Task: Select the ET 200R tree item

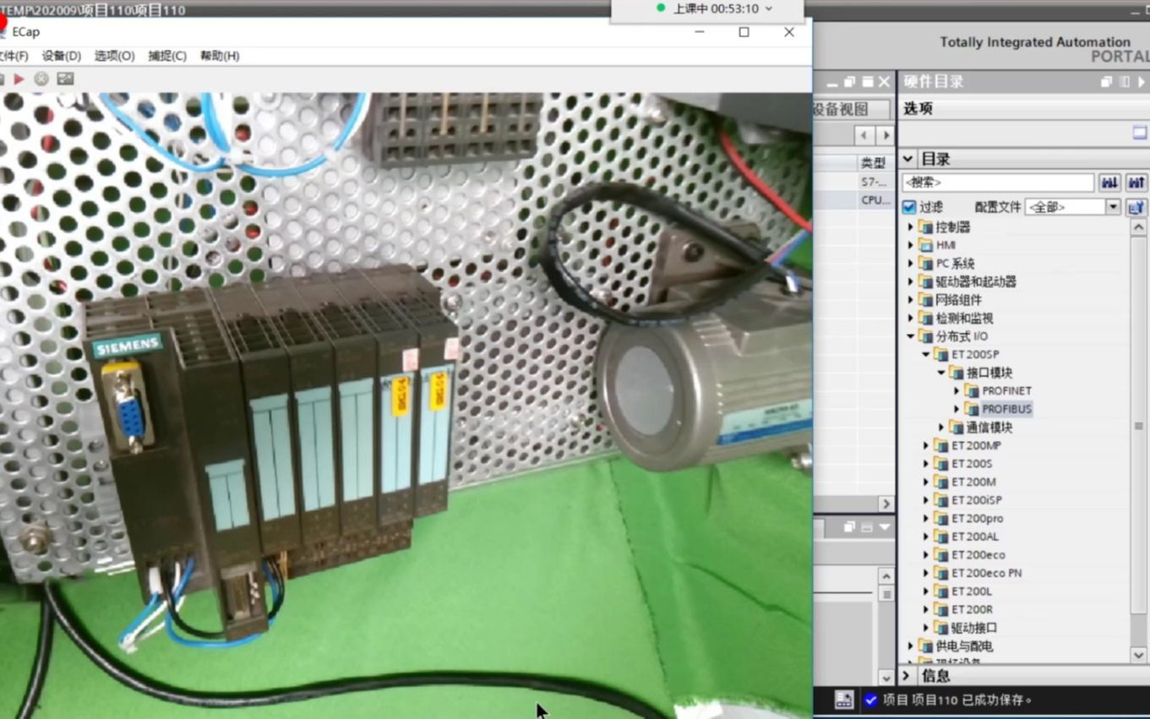Action: [972, 610]
